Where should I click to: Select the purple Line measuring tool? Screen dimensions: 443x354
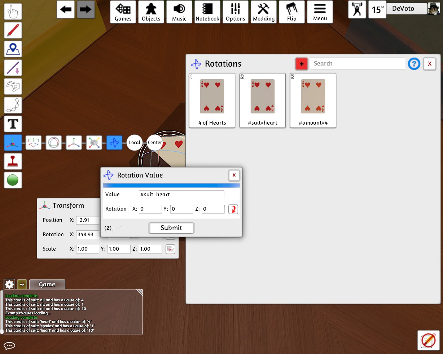[x=13, y=68]
